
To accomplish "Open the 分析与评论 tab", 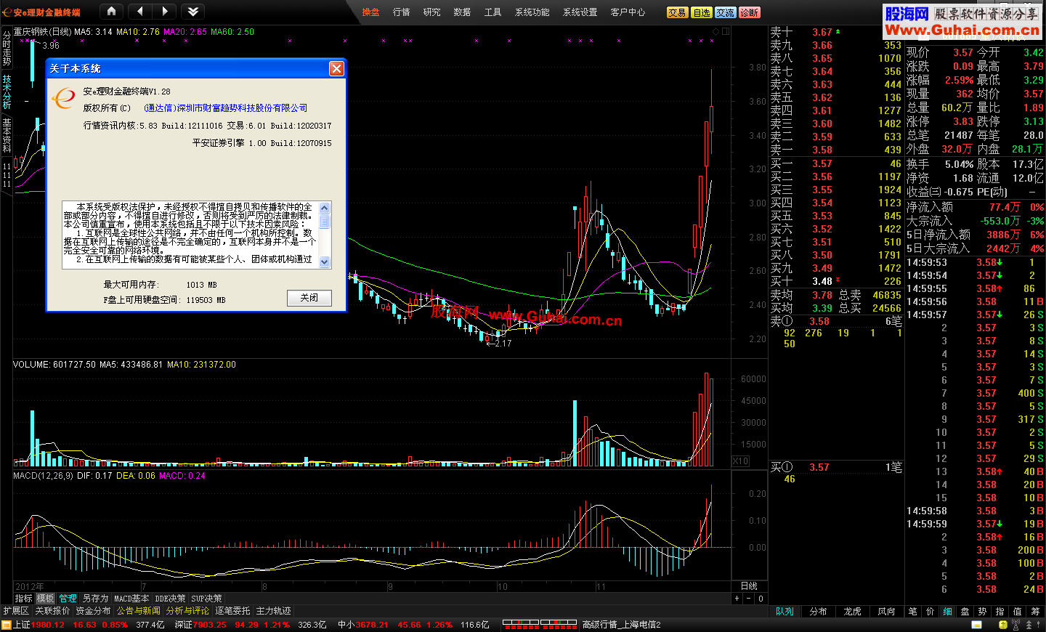I will 187,611.
